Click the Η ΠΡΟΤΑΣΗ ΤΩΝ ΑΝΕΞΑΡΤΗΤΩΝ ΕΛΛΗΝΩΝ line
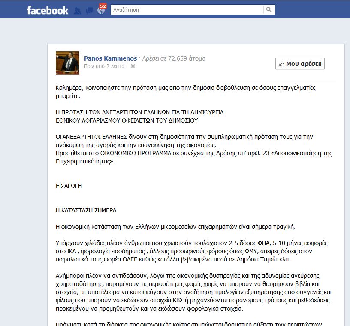 click(x=139, y=112)
